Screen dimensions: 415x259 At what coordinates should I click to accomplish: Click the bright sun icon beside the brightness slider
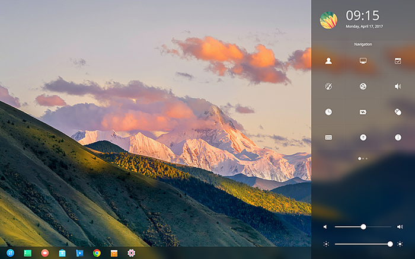coord(400,244)
